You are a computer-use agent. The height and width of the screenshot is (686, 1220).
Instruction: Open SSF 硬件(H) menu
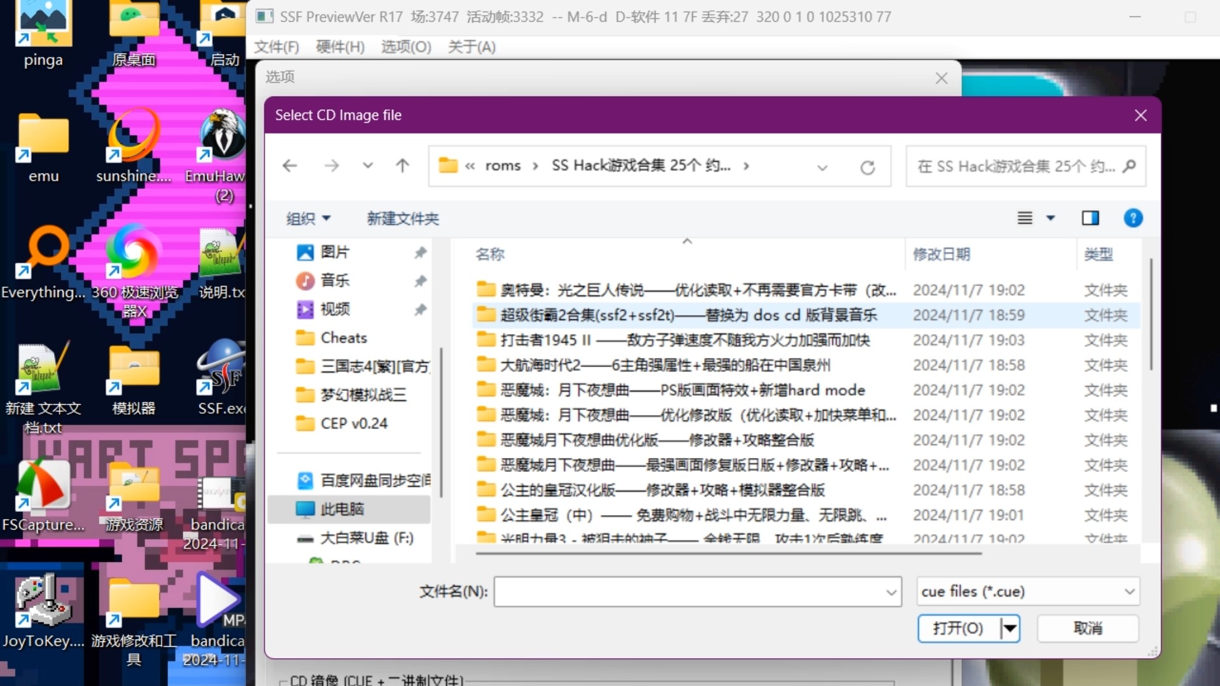coord(340,47)
